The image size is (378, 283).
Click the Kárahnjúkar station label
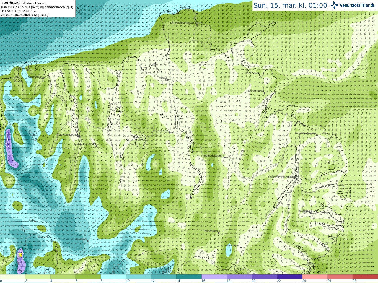coord(211,231)
